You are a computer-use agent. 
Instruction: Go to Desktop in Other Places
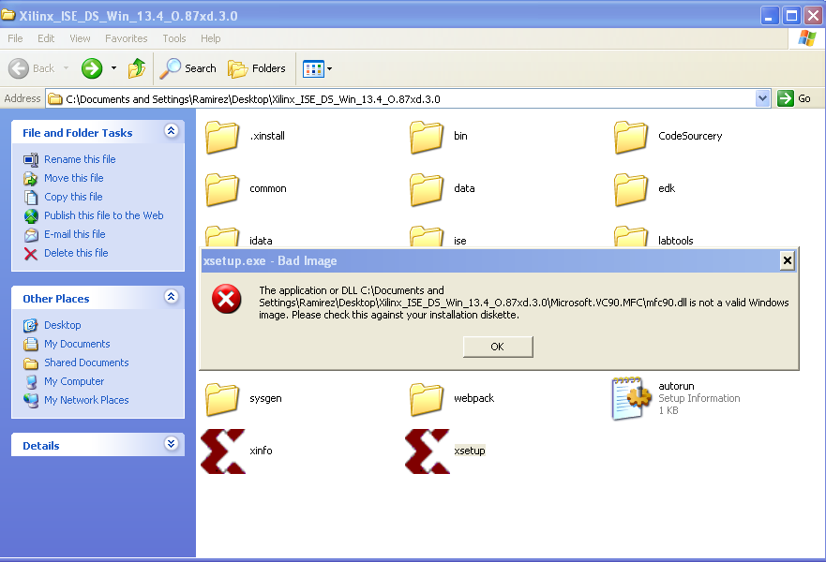(63, 325)
